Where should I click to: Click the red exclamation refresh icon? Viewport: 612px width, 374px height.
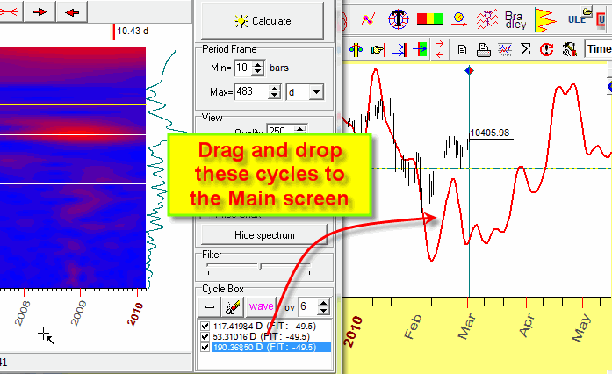point(546,49)
